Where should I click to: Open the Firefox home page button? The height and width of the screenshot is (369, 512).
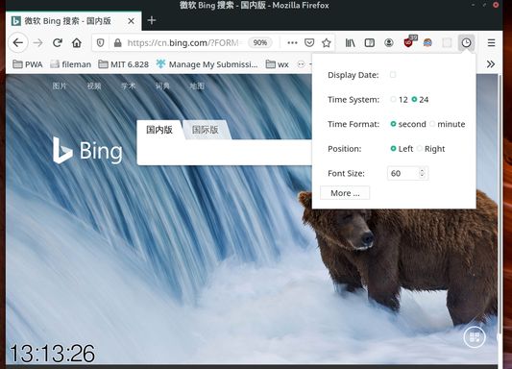click(77, 43)
